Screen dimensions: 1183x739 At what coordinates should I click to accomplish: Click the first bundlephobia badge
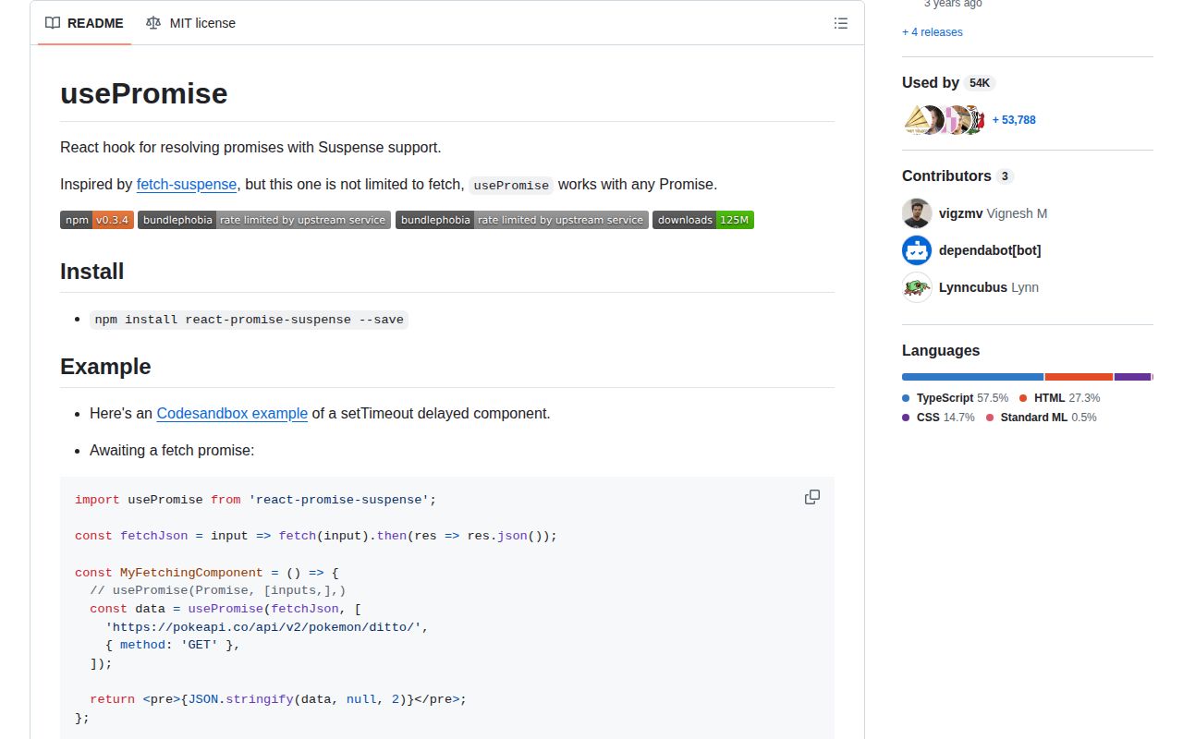click(264, 220)
